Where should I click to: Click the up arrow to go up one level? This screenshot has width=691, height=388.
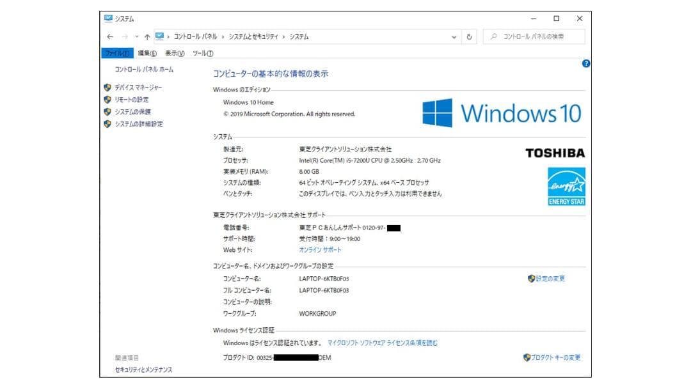point(146,36)
